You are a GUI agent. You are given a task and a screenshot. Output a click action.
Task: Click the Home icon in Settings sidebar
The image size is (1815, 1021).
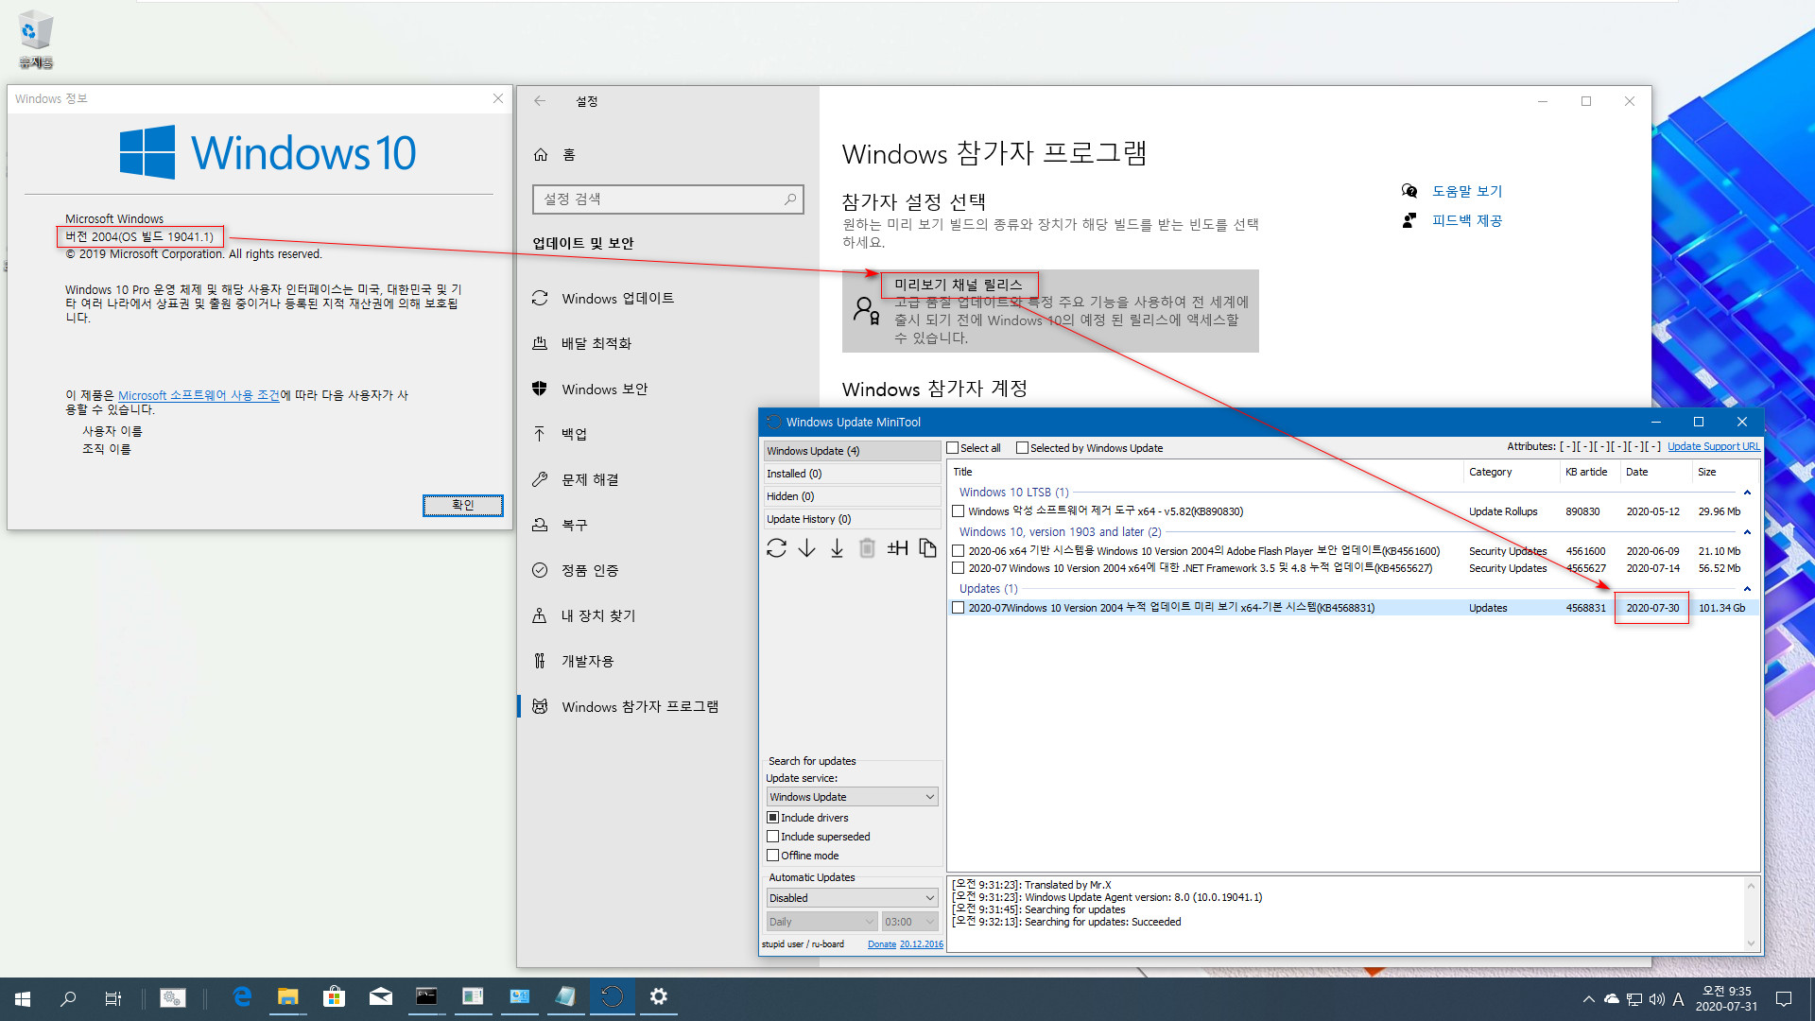pos(541,154)
